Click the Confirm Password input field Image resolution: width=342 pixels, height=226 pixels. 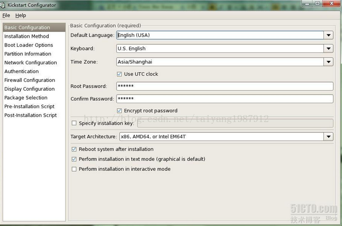coord(225,99)
